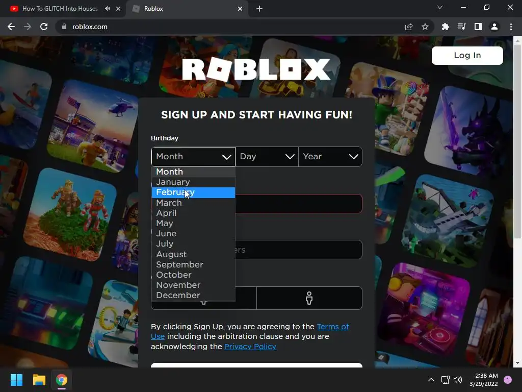Select the Roblox tab

(187, 9)
